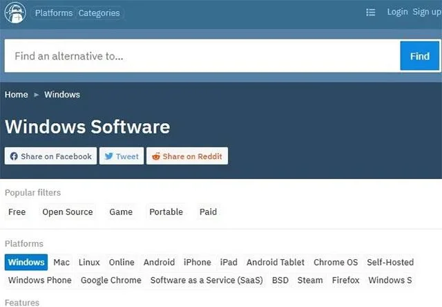The width and height of the screenshot is (442, 307).
Task: Select the Android Tablet platform filter
Action: point(276,262)
